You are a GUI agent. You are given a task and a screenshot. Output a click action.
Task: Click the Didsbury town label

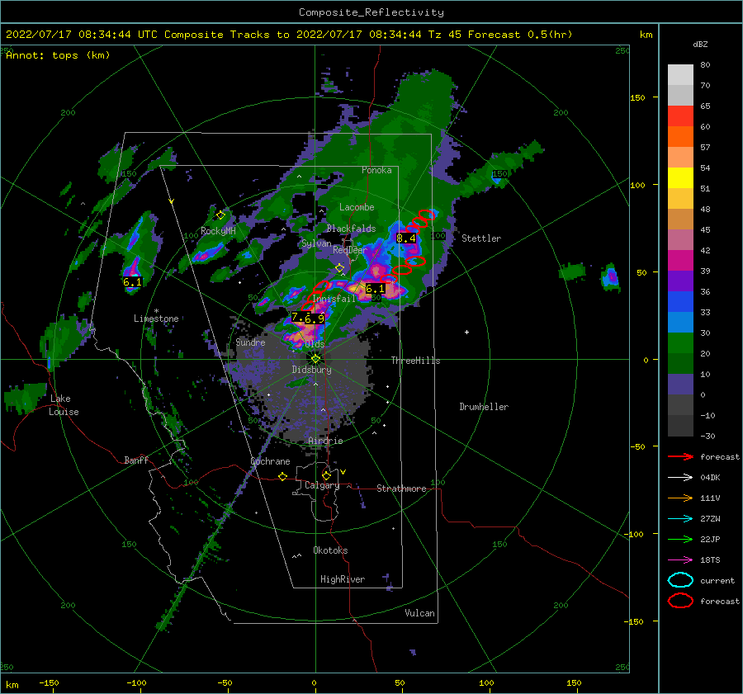click(312, 370)
